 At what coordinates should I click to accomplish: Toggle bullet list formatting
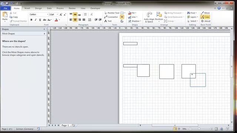(x=85, y=14)
